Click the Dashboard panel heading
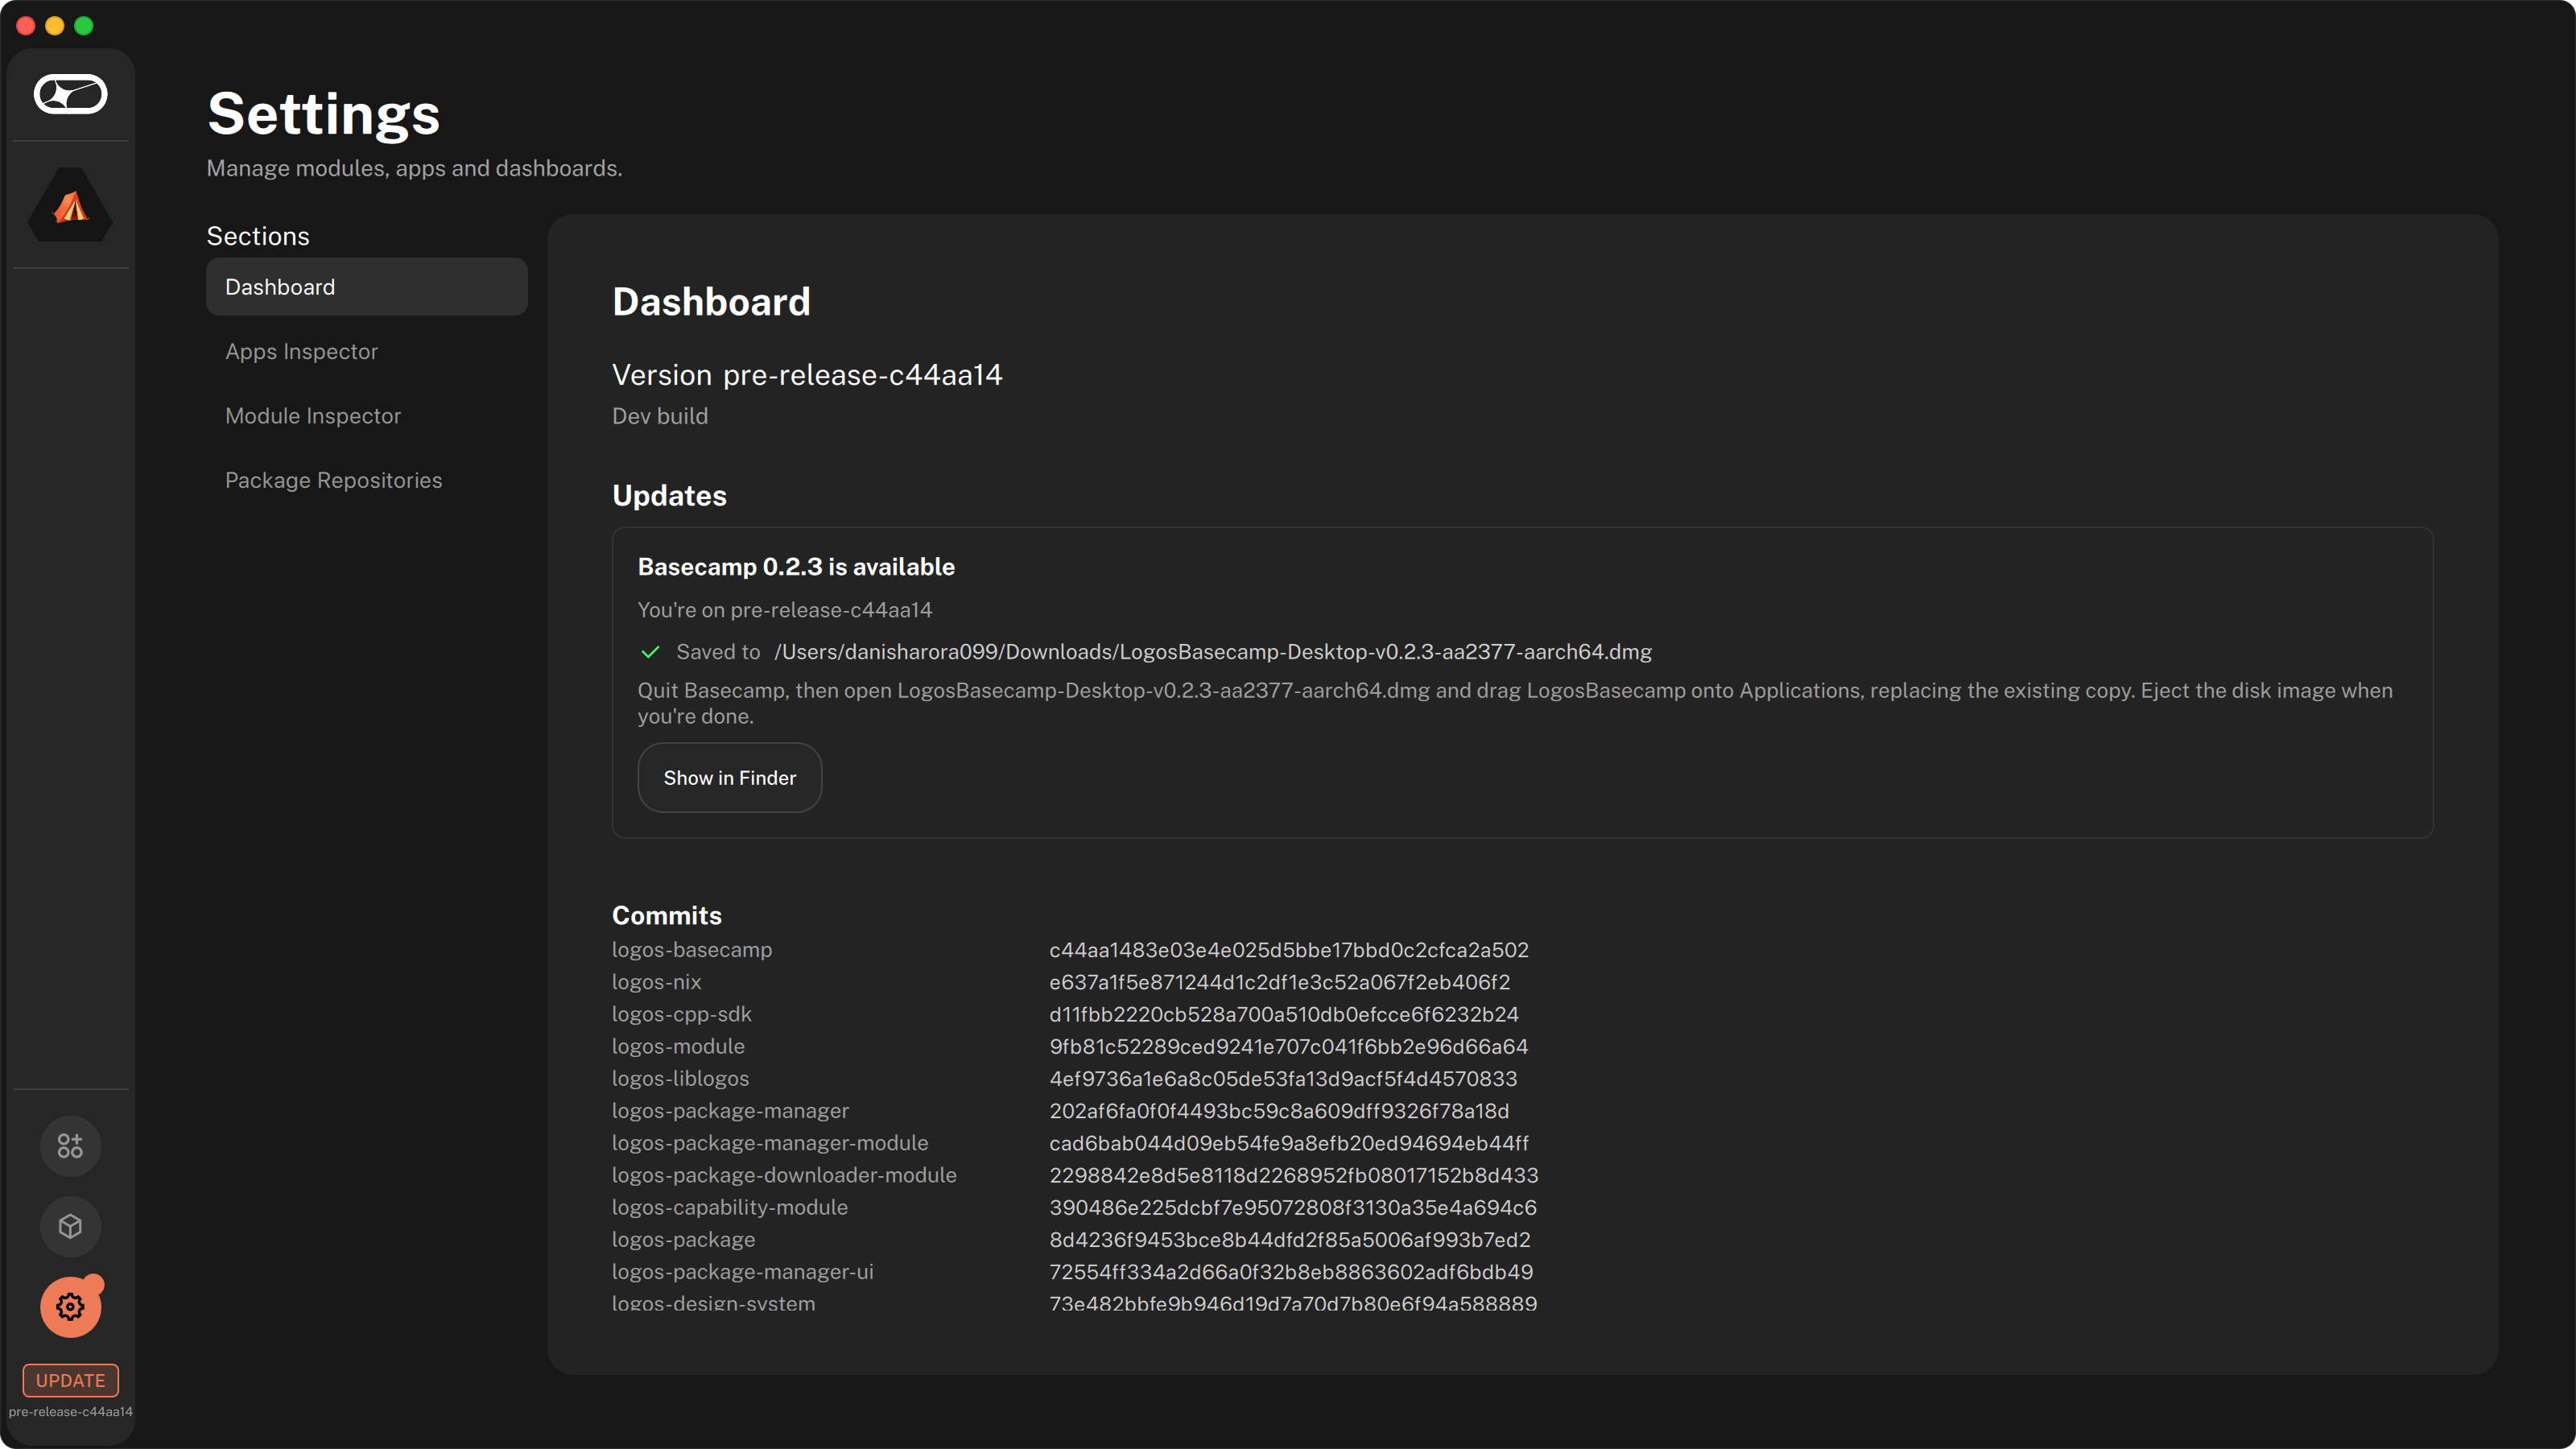This screenshot has height=1449, width=2576. point(711,302)
